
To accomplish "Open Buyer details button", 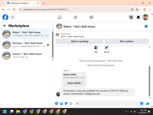I will pyautogui.click(x=74, y=83).
